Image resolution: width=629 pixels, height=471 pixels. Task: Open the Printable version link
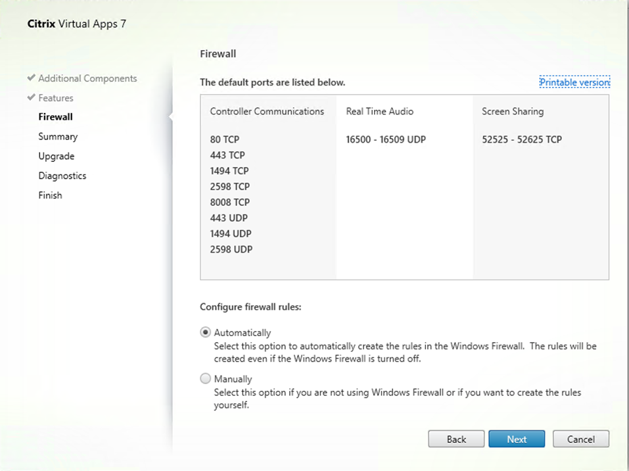(574, 82)
